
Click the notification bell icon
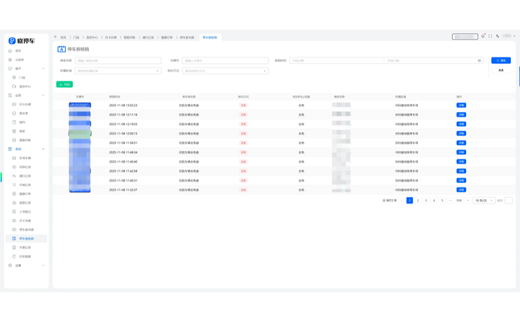click(x=483, y=36)
